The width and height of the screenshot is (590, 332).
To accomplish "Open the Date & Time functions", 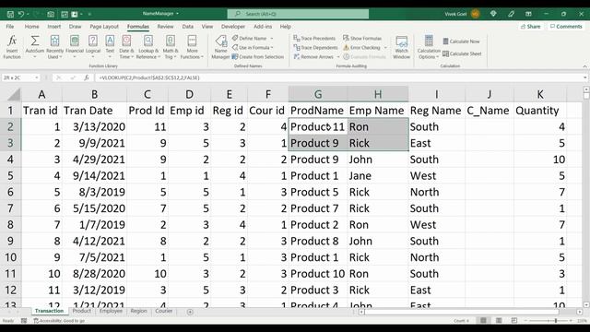I will tap(126, 47).
